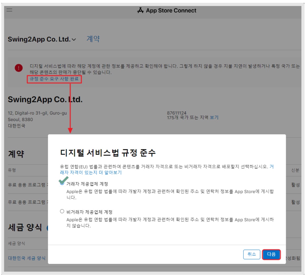Select the 비거래자 제공업체 계정 radio button
The image size is (305, 275).
[62, 211]
